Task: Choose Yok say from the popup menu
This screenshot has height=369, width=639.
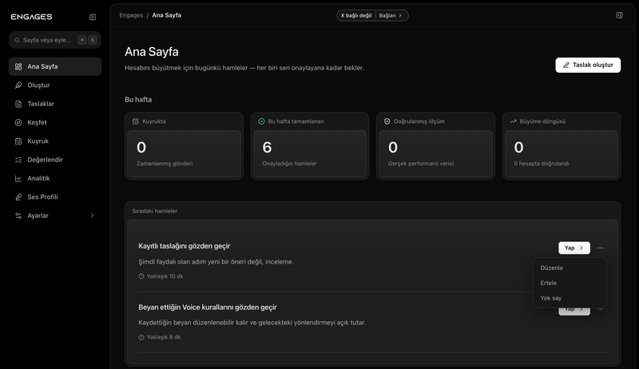Action: [570, 298]
